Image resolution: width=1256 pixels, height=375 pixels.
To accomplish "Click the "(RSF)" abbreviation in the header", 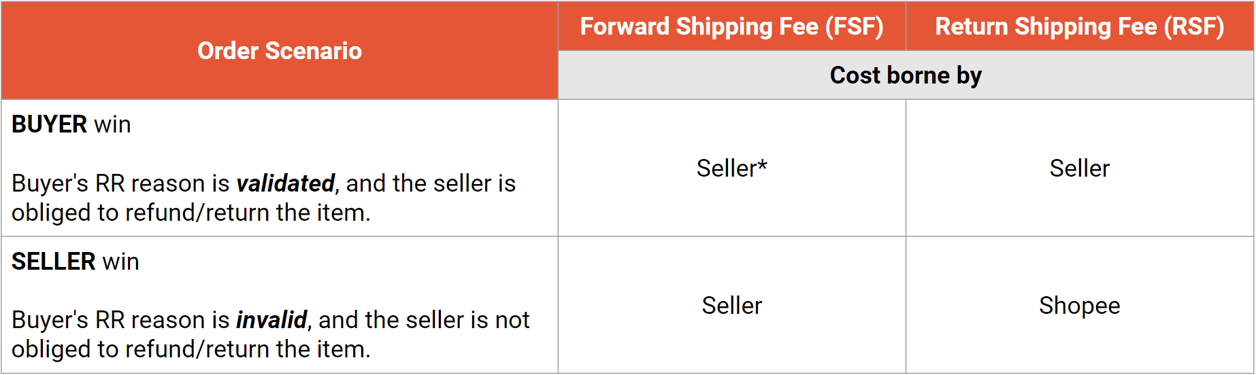I will 1194,26.
